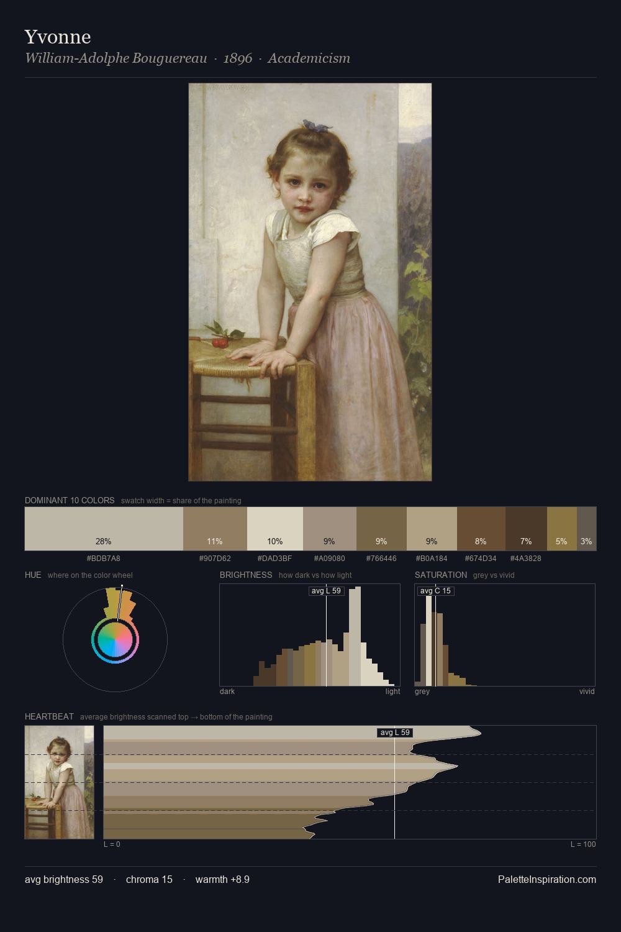
Task: Select the 7% swatch #4A3828
Action: point(526,529)
